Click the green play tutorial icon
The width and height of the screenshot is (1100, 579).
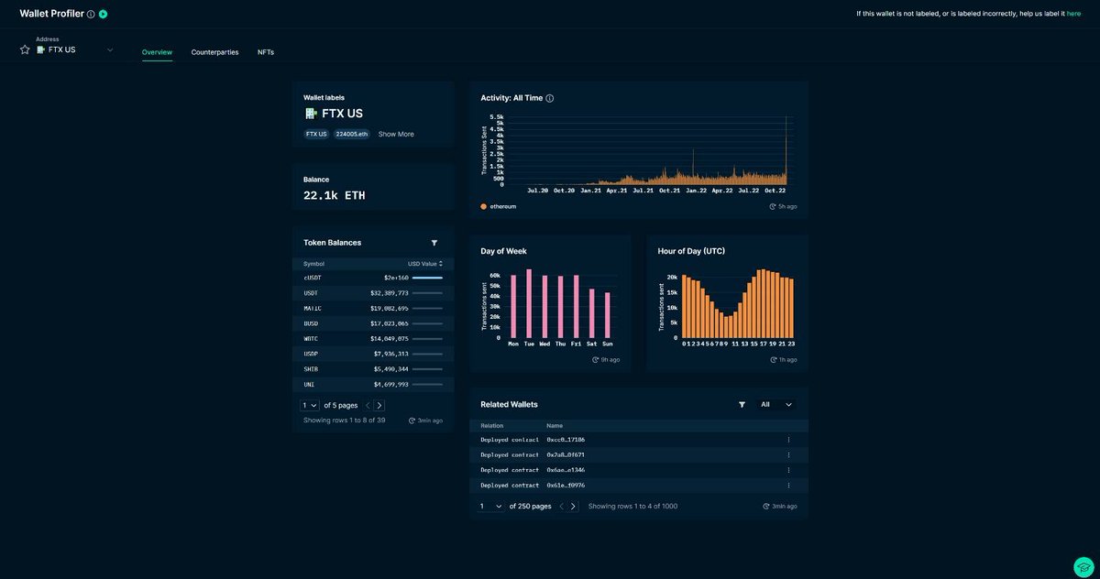[x=103, y=14]
